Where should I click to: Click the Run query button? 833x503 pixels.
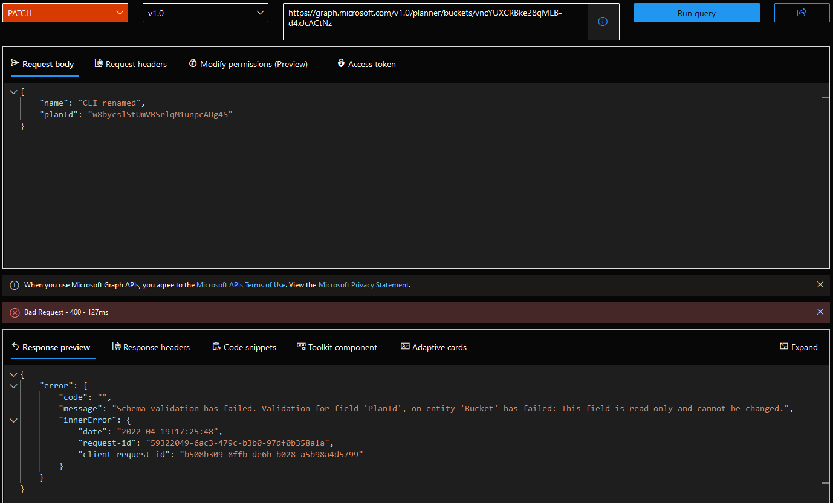pyautogui.click(x=696, y=12)
